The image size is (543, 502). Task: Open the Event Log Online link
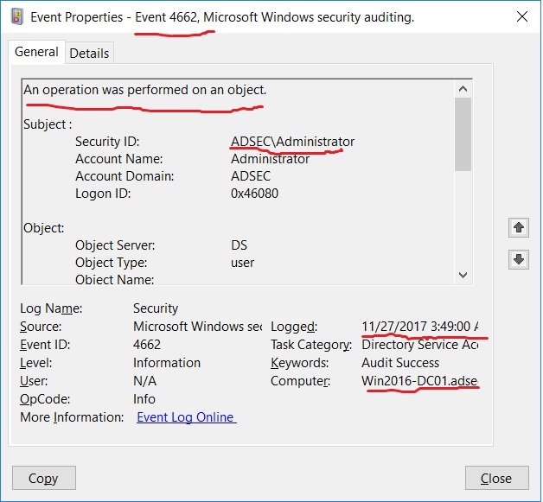click(x=186, y=417)
